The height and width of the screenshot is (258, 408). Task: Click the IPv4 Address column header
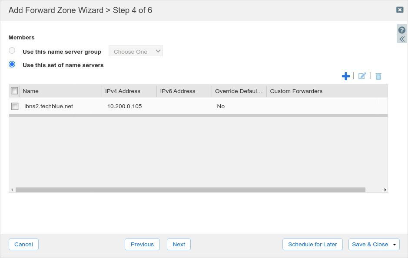point(129,91)
